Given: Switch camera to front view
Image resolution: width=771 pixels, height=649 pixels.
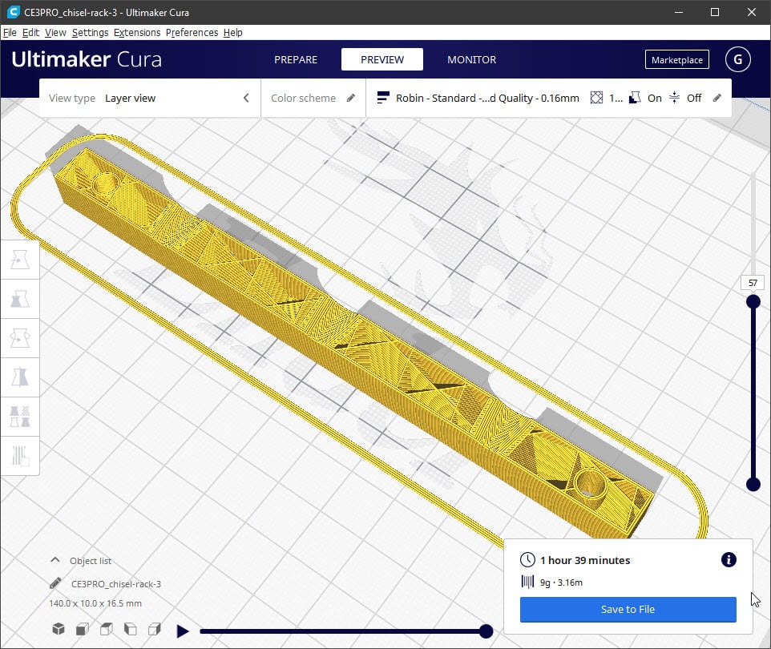Looking at the screenshot, I should pos(83,629).
